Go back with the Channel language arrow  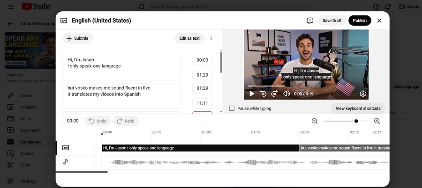10,24
